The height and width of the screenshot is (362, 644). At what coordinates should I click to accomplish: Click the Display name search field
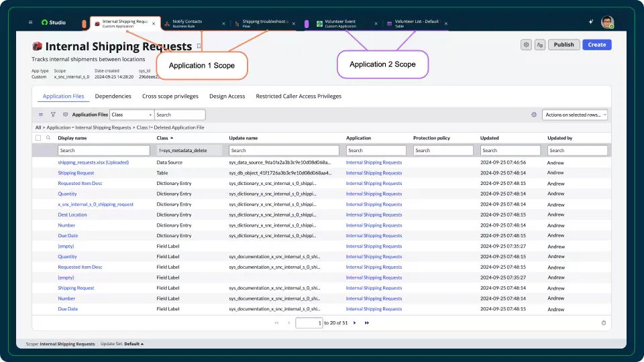pos(104,151)
